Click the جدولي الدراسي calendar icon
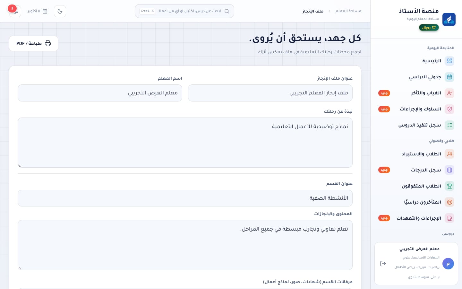 [x=449, y=77]
